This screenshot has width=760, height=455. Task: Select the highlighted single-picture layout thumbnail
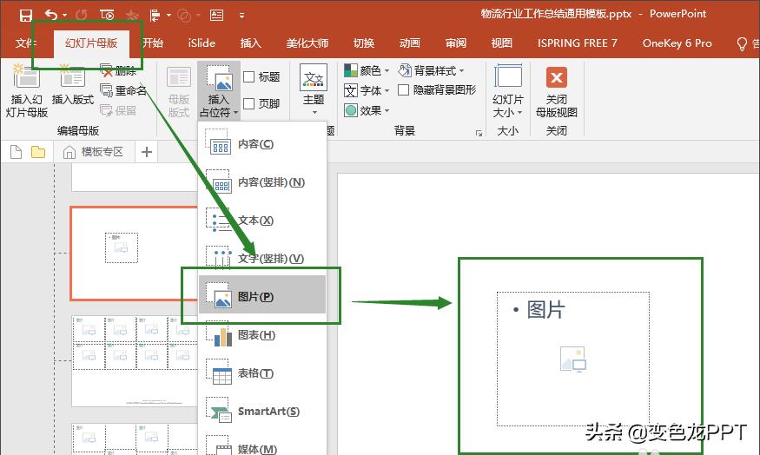(135, 253)
